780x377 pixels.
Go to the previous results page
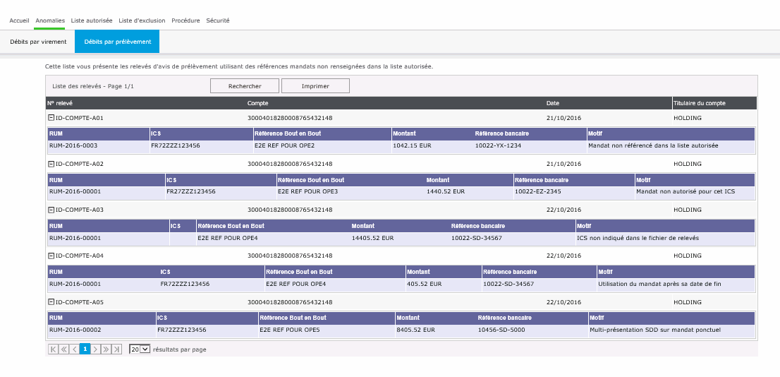74,349
